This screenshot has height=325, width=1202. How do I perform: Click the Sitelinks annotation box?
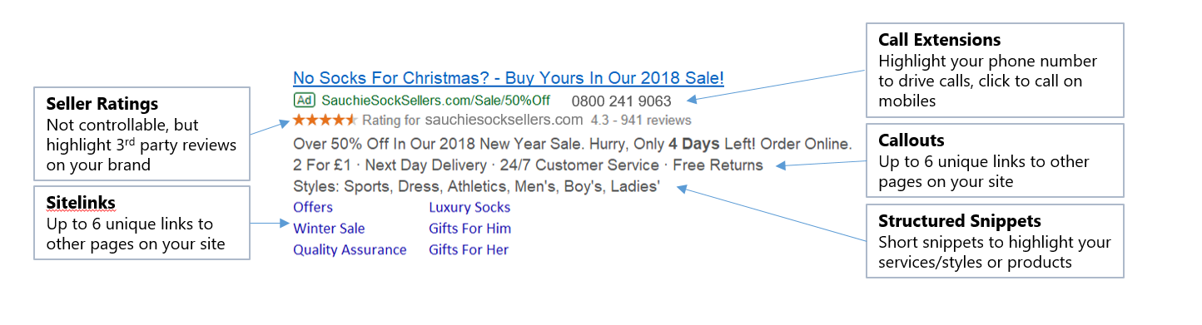(x=142, y=224)
